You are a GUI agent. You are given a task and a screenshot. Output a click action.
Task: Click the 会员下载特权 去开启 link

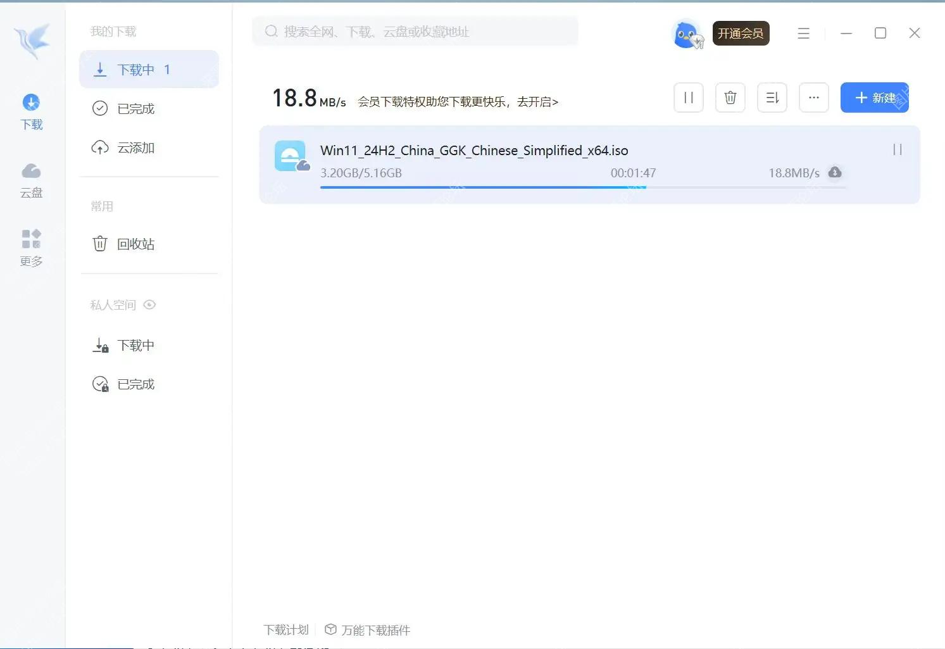coord(458,102)
